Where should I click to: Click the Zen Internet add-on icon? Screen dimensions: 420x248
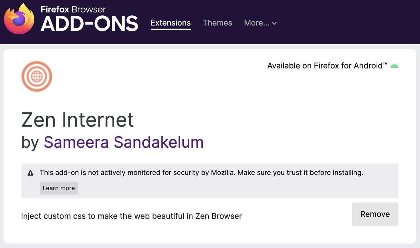pyautogui.click(x=37, y=76)
